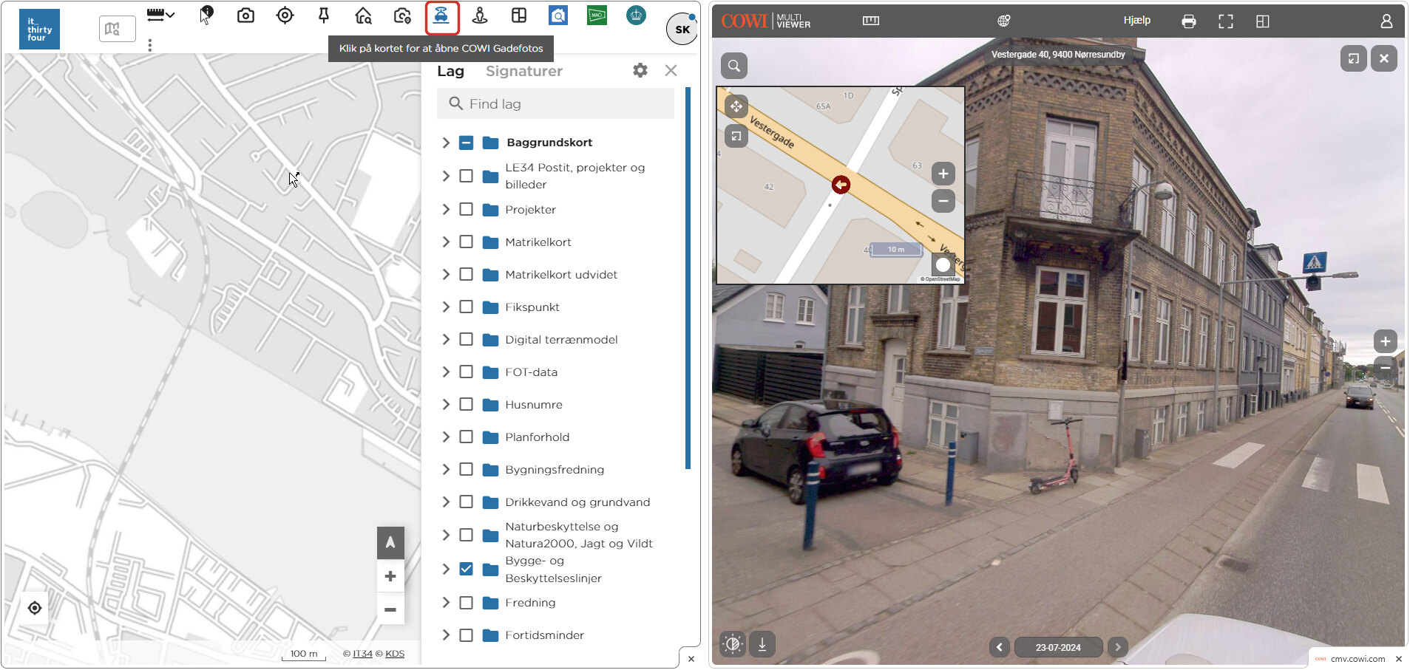Click the pushpin tool in toolbar
Screen dimensions: 1410x670
click(x=324, y=16)
